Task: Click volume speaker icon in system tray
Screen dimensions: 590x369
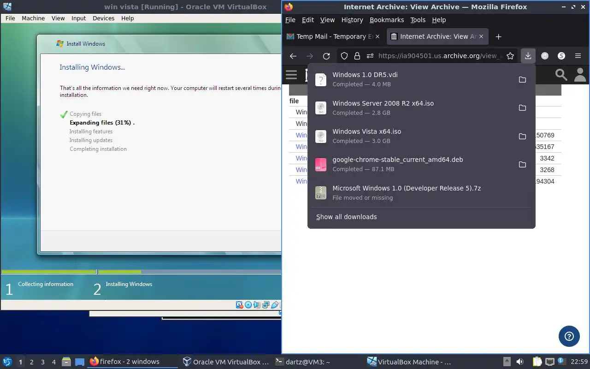Action: [520, 362]
